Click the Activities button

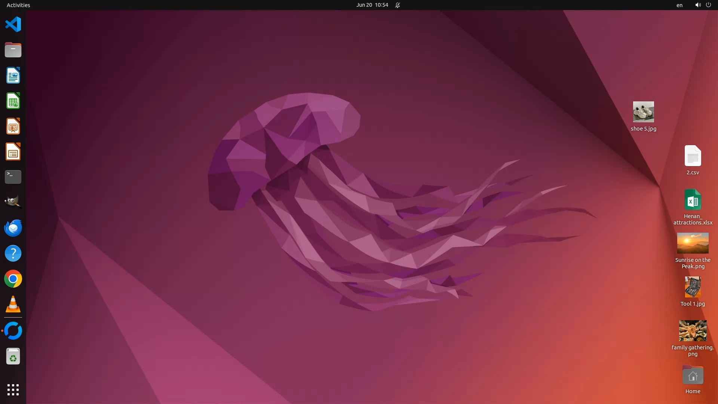click(x=18, y=5)
